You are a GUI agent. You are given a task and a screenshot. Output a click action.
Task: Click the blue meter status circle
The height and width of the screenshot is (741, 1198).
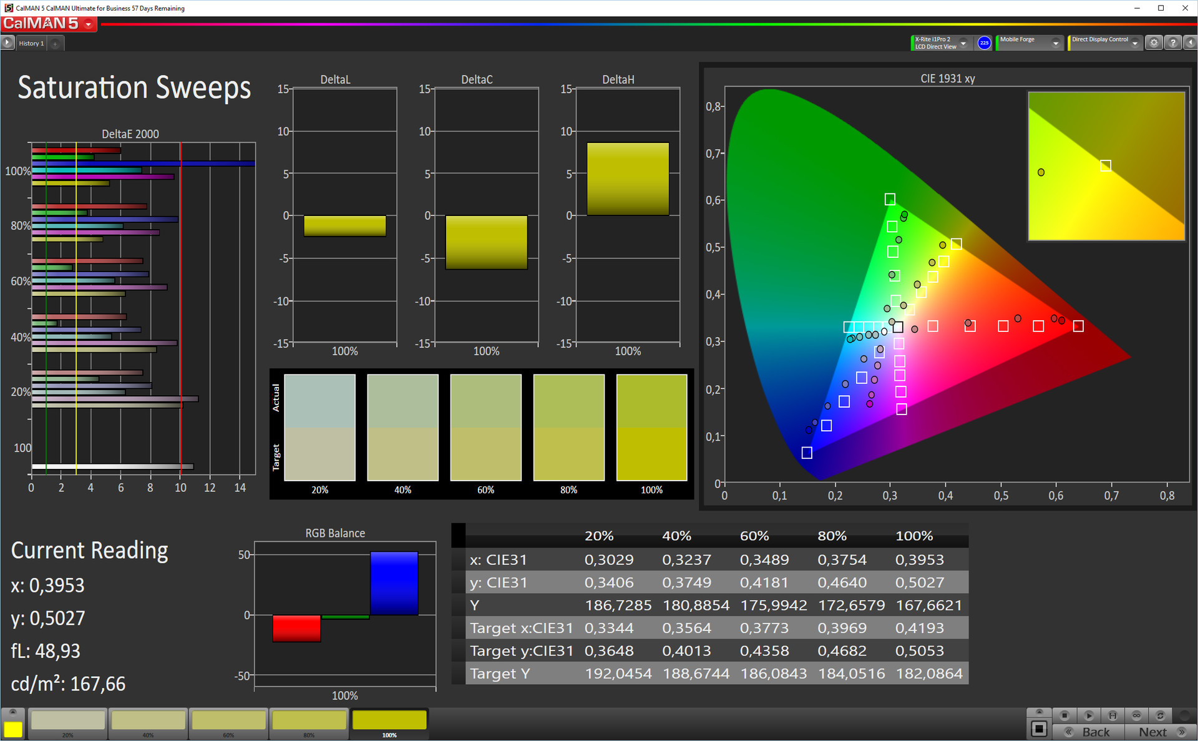pyautogui.click(x=984, y=43)
